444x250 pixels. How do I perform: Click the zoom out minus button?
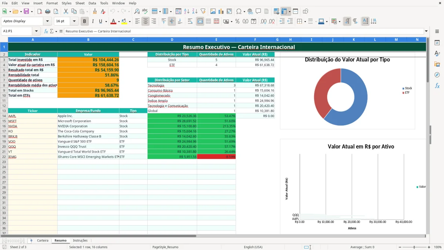tap(400, 247)
